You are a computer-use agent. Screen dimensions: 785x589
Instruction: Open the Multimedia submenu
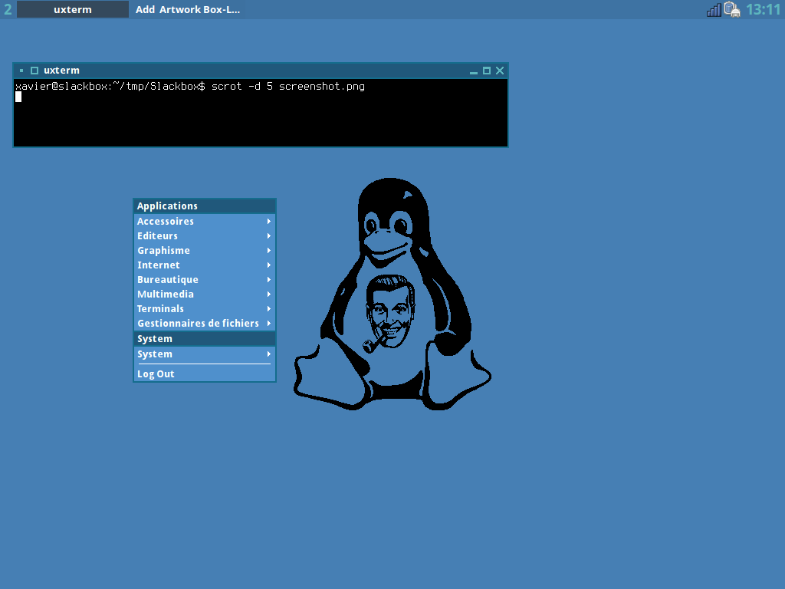point(204,294)
